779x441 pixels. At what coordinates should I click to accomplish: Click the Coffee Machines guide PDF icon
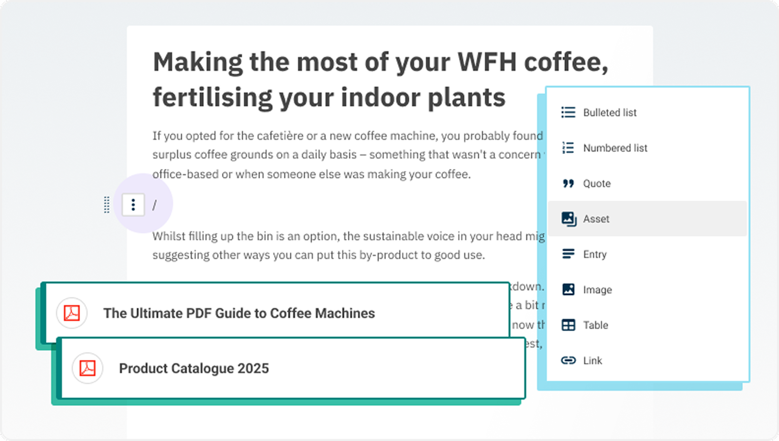(72, 314)
